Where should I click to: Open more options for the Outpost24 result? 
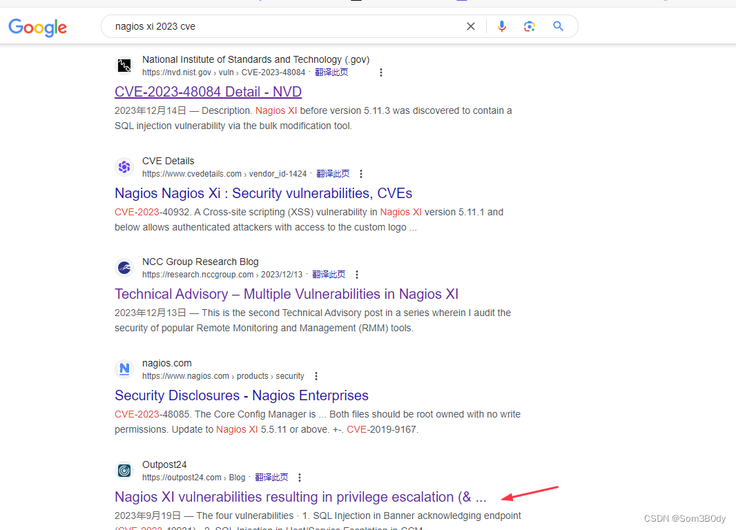click(x=300, y=478)
